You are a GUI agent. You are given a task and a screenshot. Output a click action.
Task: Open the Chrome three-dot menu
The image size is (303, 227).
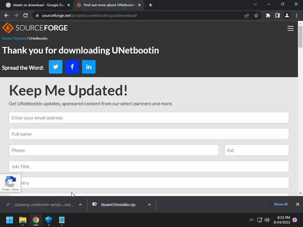(296, 15)
